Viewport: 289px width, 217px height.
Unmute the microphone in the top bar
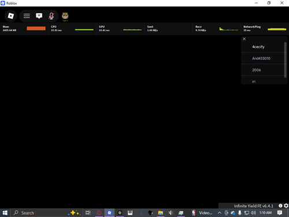coord(51,16)
